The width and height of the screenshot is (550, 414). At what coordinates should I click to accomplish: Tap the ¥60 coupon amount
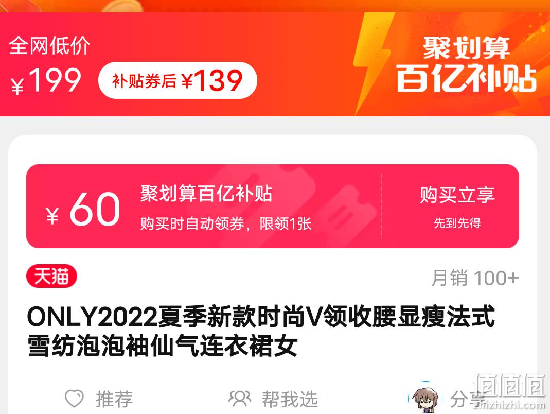click(83, 209)
